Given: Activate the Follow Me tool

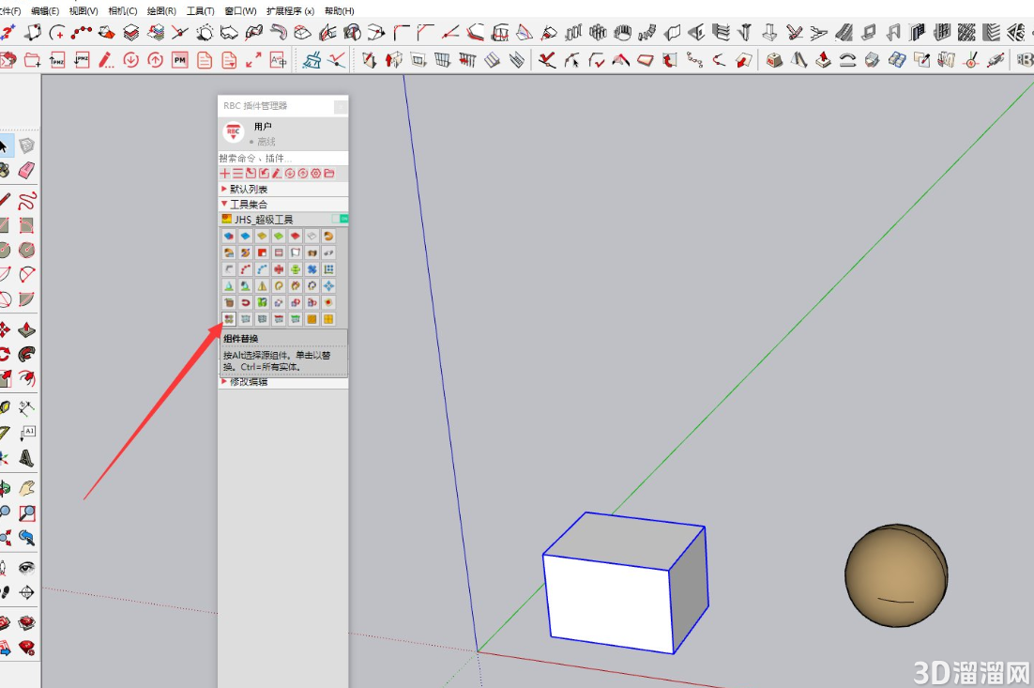Looking at the screenshot, I should coord(26,354).
